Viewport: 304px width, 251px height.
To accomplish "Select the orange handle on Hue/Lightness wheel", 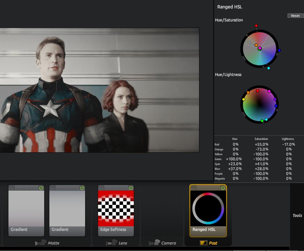I will coord(248,93).
